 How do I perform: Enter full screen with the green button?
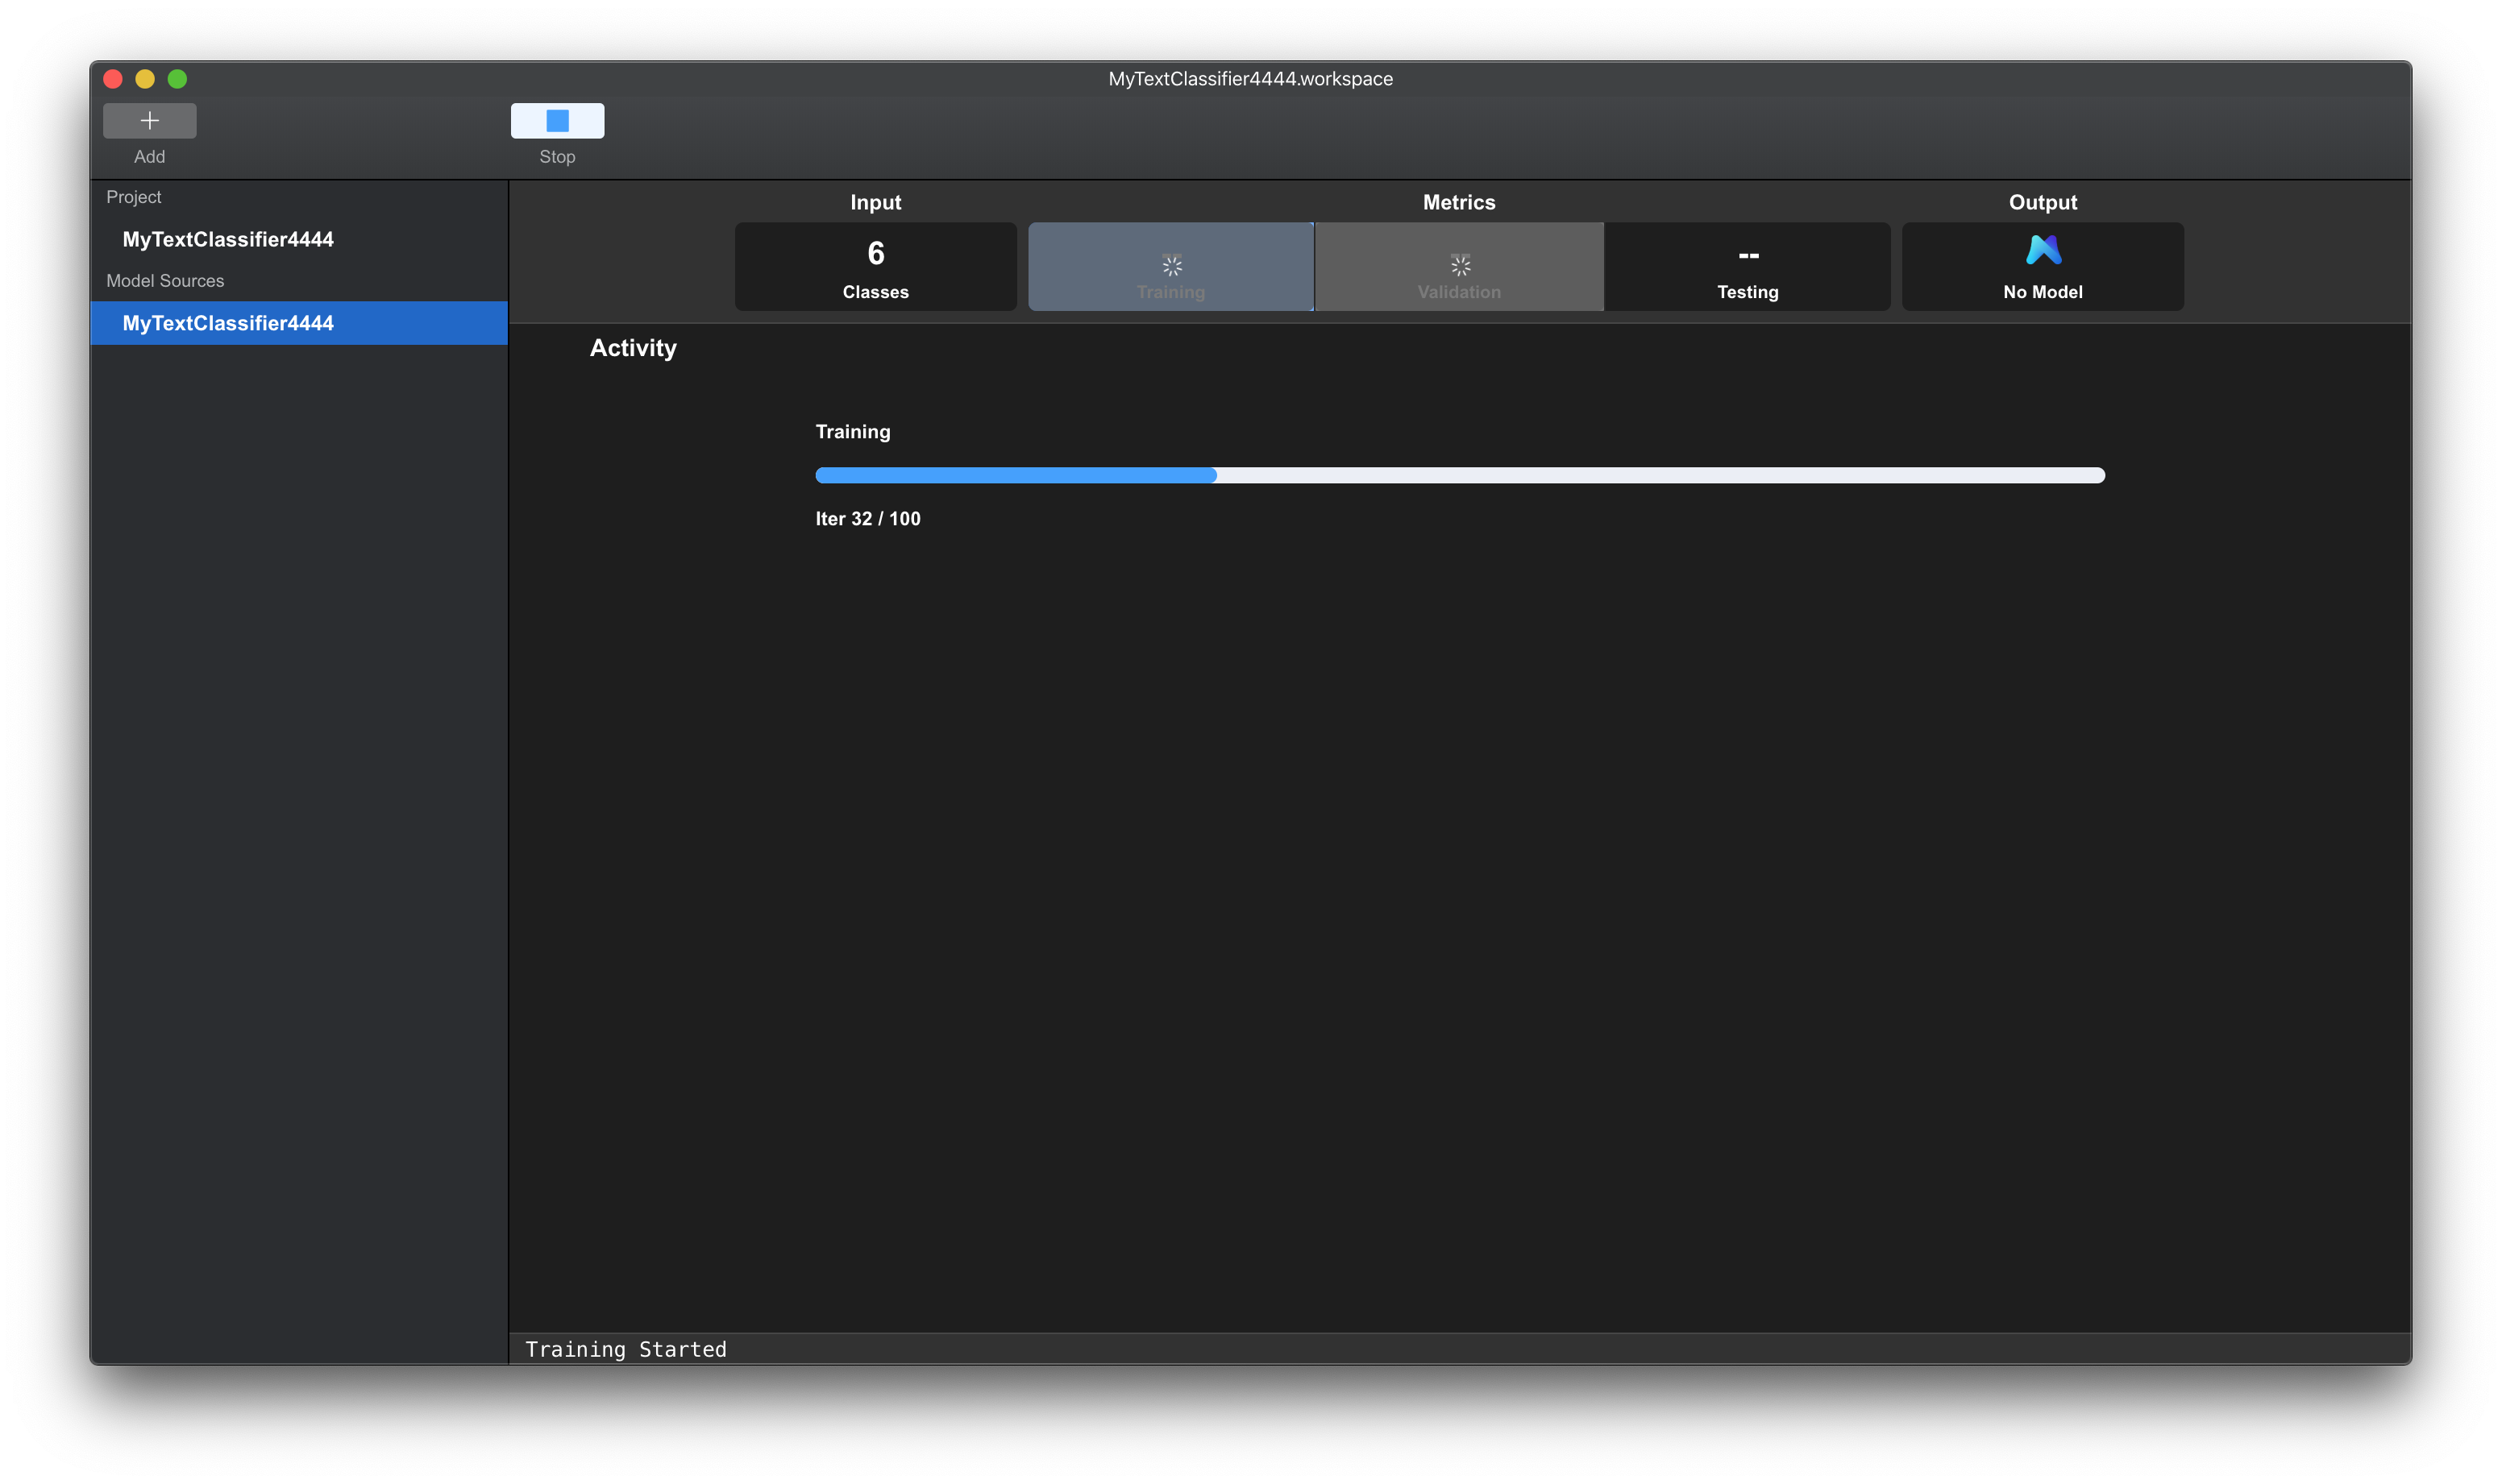177,79
